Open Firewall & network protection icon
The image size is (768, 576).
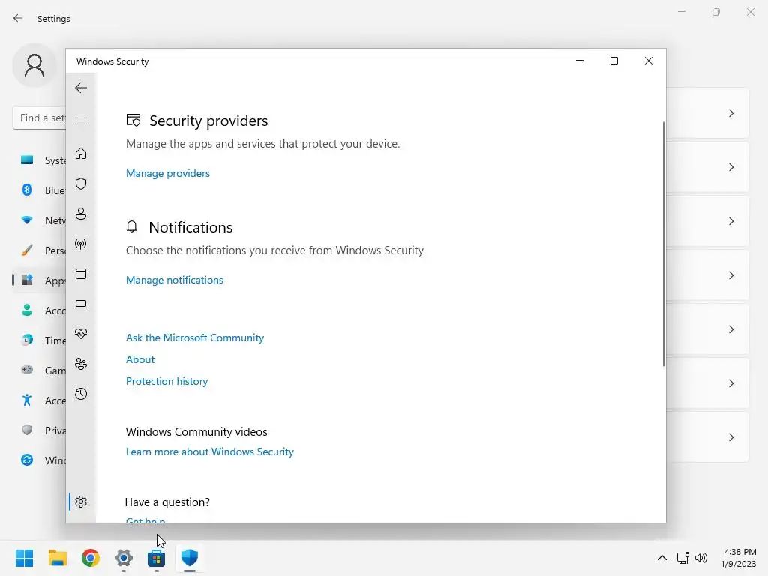pos(81,244)
